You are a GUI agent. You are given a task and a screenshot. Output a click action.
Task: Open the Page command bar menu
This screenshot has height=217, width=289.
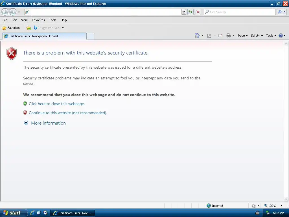[242, 36]
